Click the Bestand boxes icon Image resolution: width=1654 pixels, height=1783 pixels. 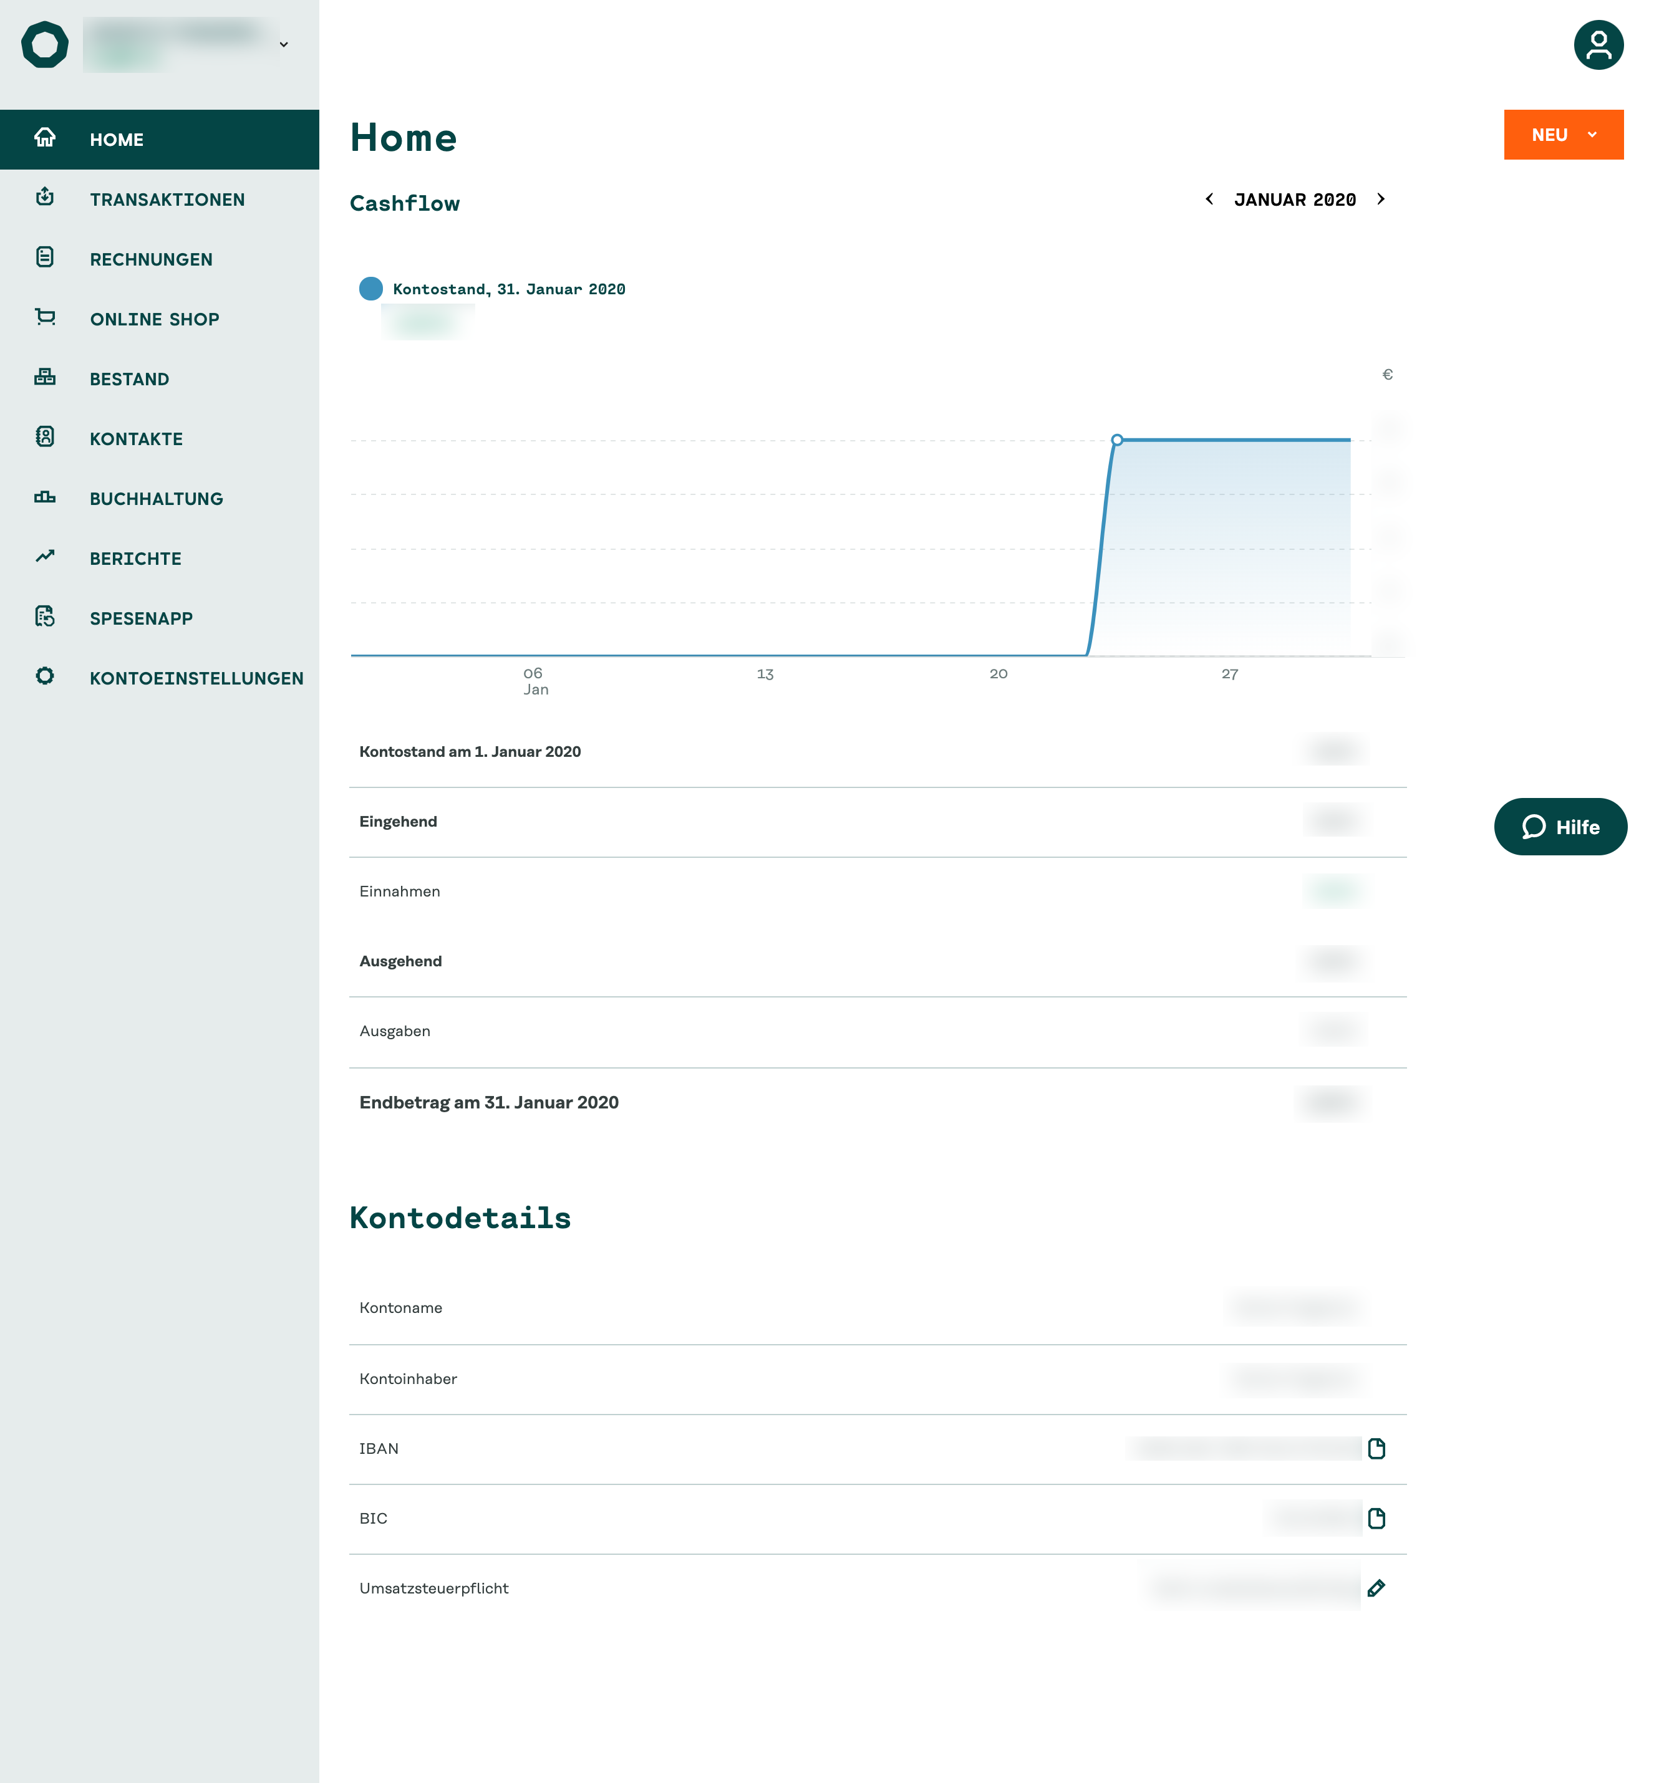(x=45, y=378)
